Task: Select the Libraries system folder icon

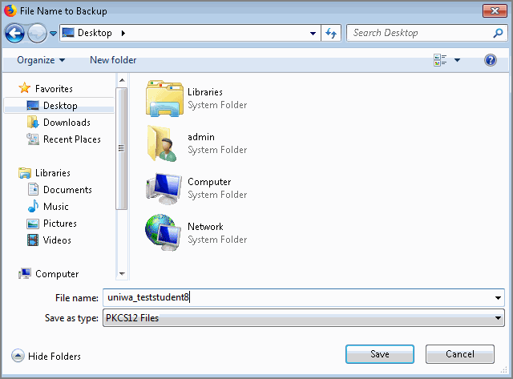Action: (164, 99)
